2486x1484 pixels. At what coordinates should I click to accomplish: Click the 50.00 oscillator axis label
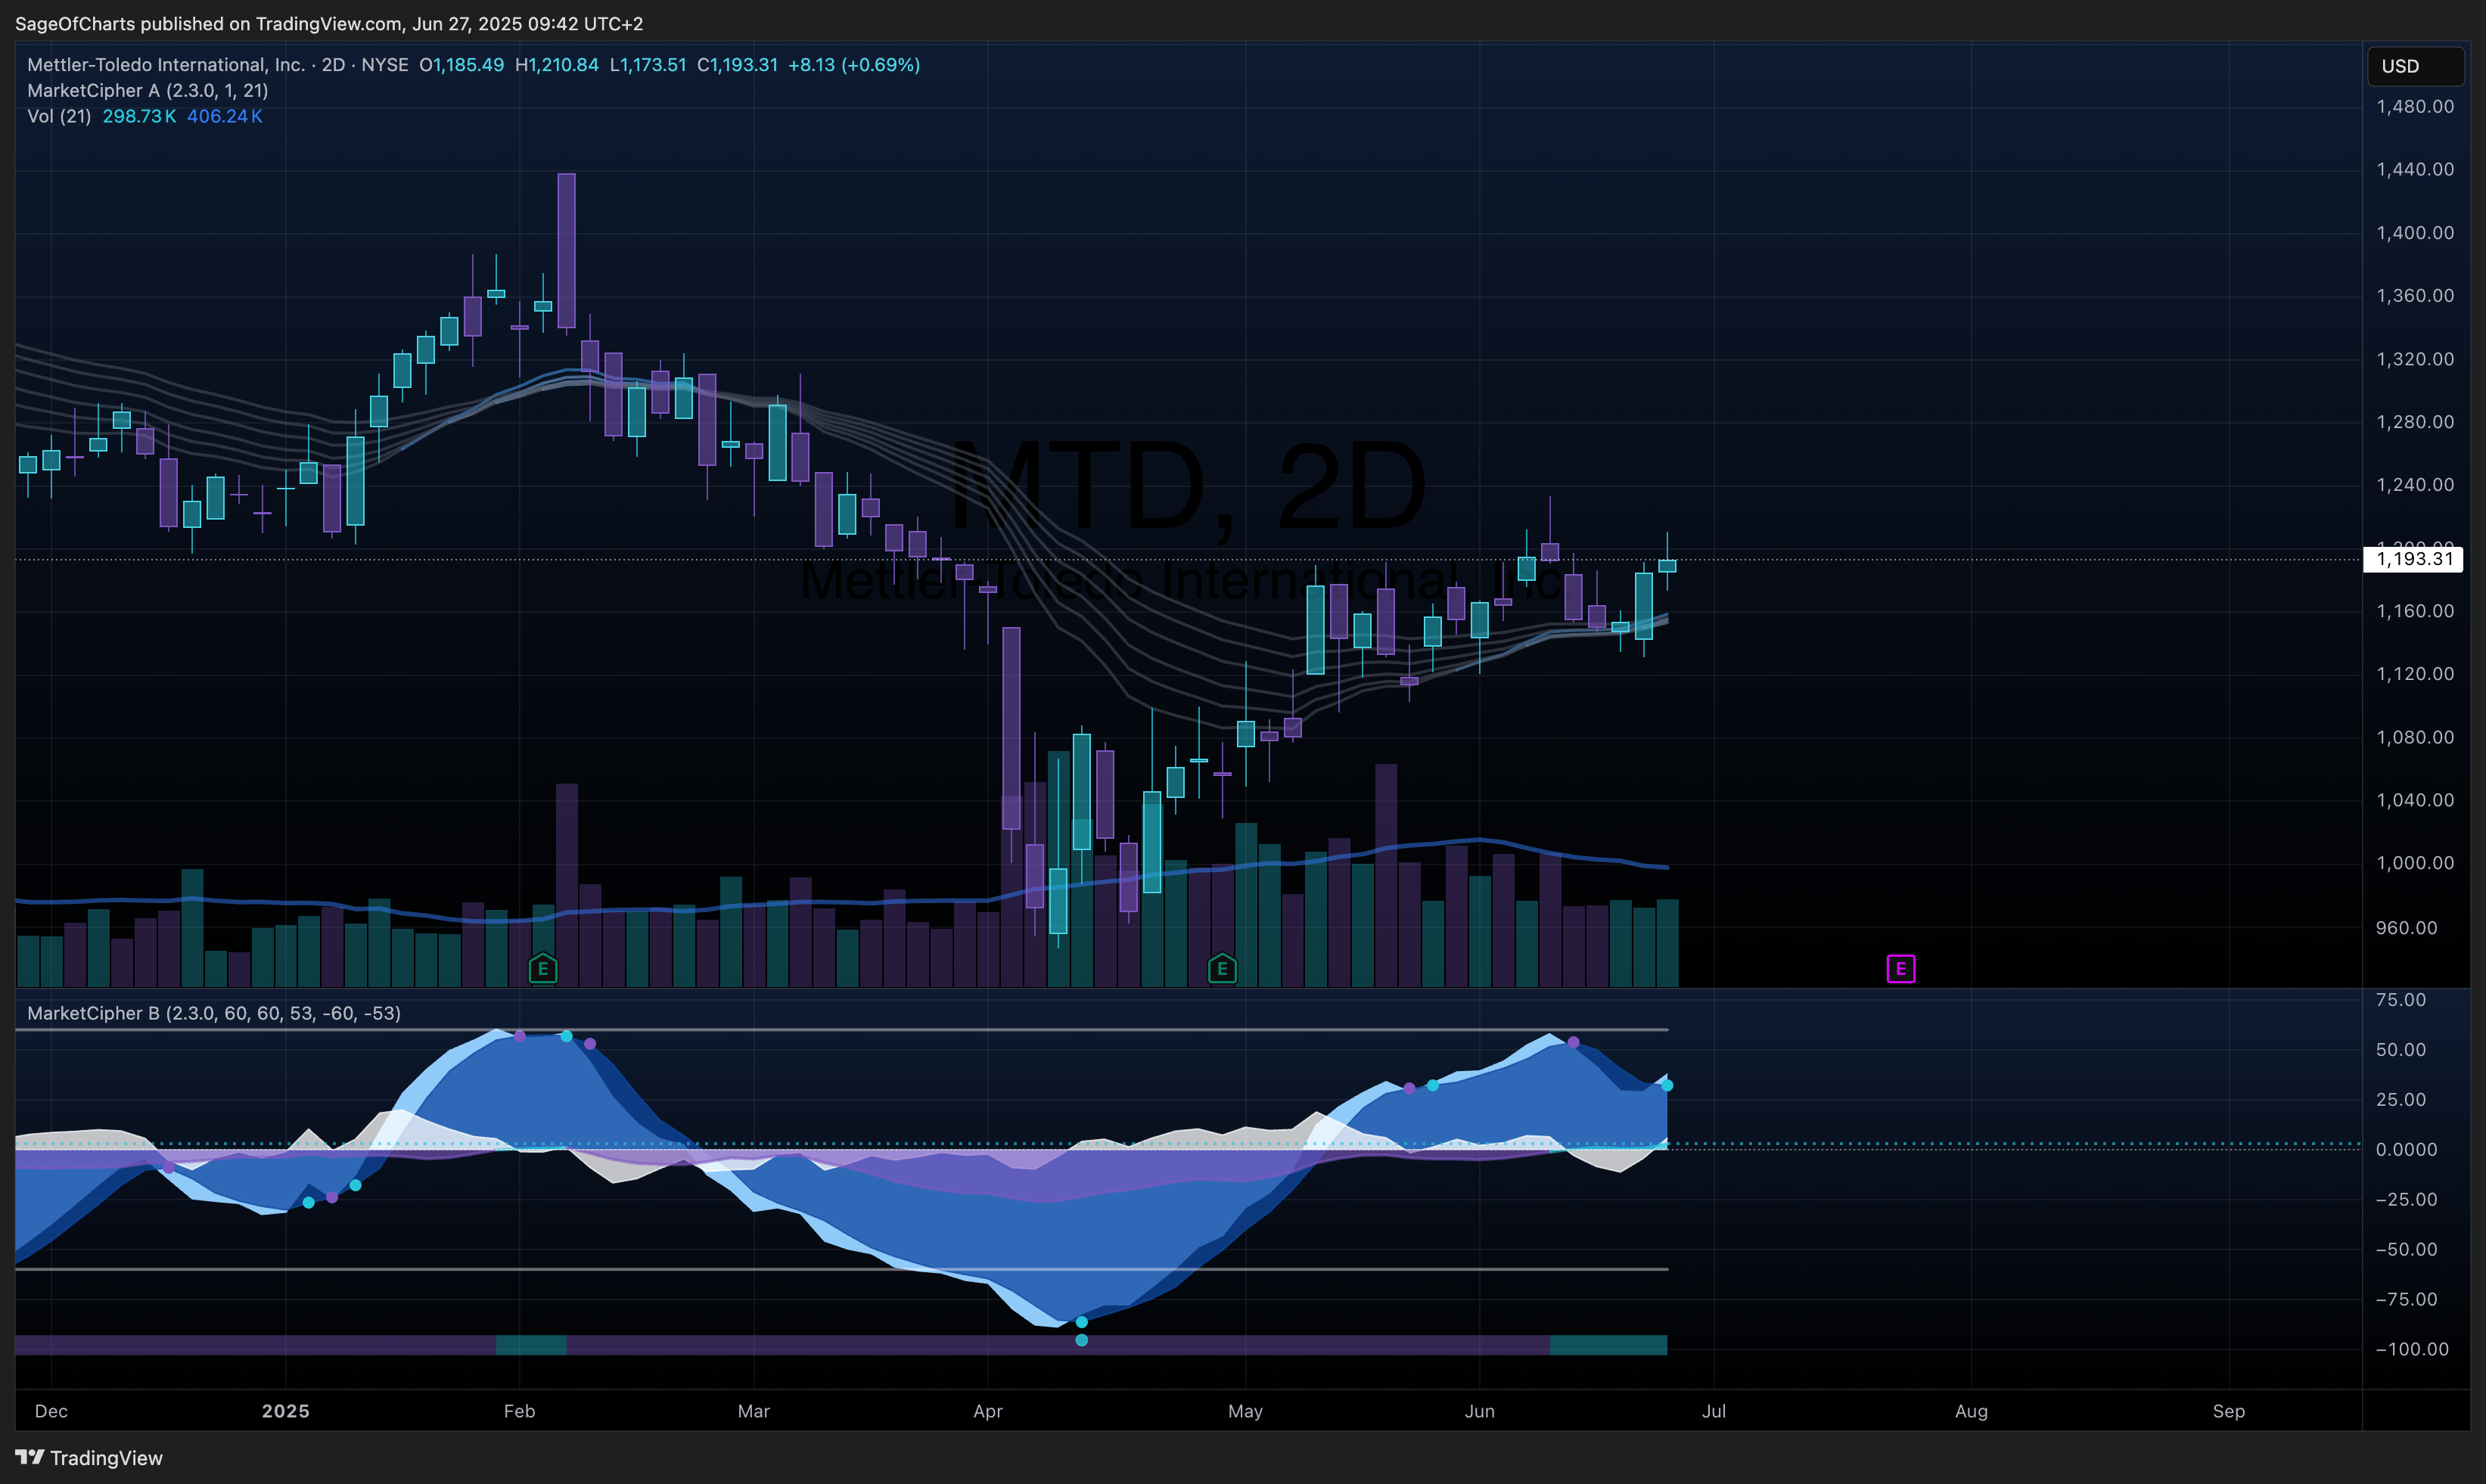[x=2400, y=1050]
